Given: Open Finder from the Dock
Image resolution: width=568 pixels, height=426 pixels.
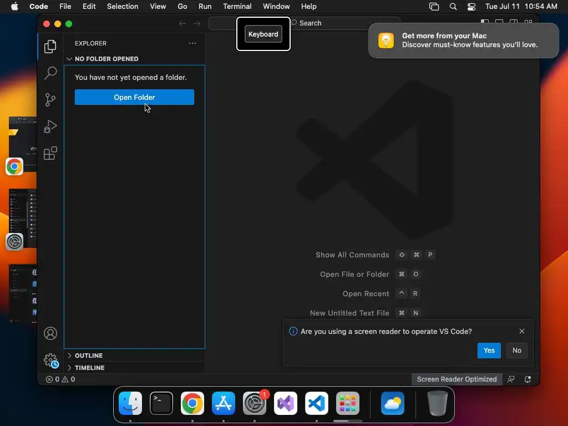Looking at the screenshot, I should pos(130,403).
